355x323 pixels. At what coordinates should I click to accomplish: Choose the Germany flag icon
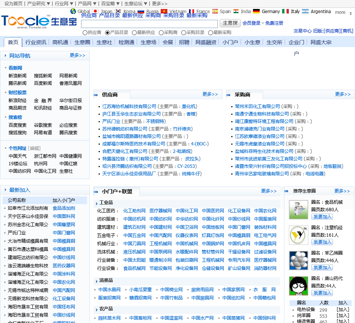[x=256, y=11]
